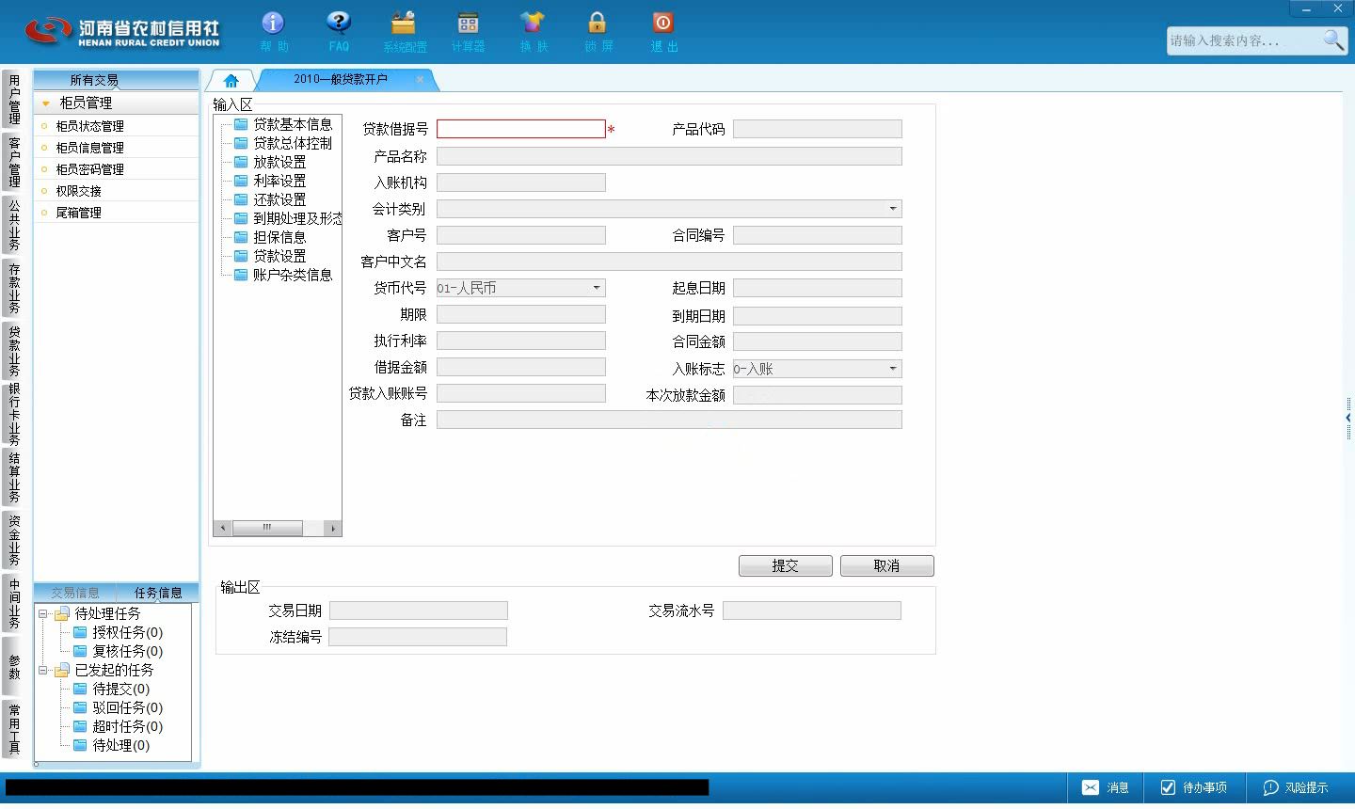Lock the screen with 锁屏
Viewport: 1355px width, 809px height.
tap(598, 31)
